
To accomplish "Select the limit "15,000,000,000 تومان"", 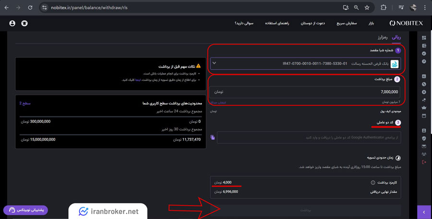I will 38,139.
